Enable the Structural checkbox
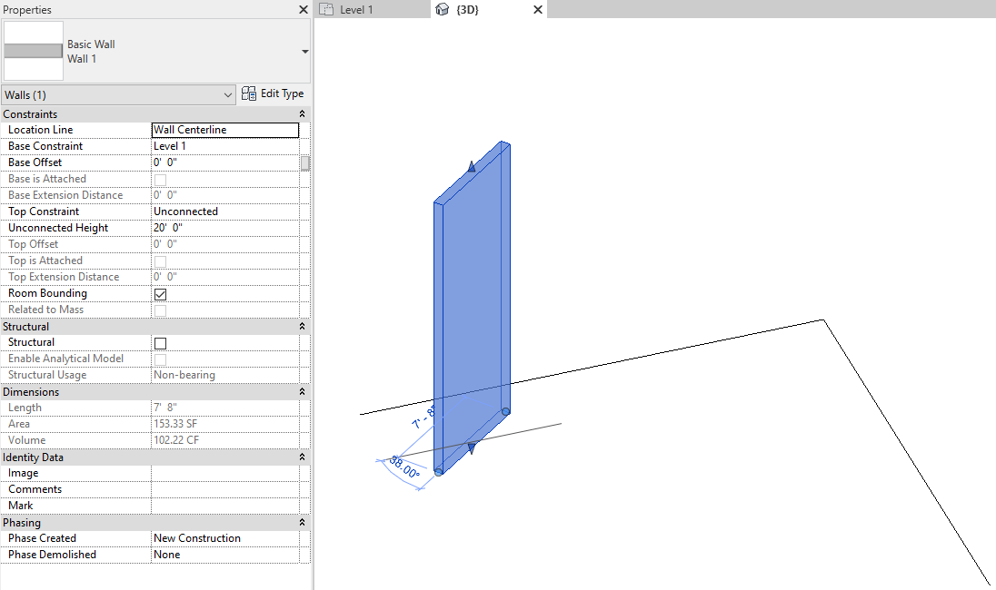This screenshot has height=590, width=996. click(161, 343)
